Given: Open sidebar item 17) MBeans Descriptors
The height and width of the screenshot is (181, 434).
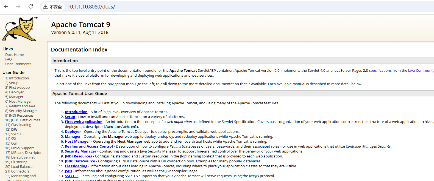Looking at the screenshot, I should [24, 153].
